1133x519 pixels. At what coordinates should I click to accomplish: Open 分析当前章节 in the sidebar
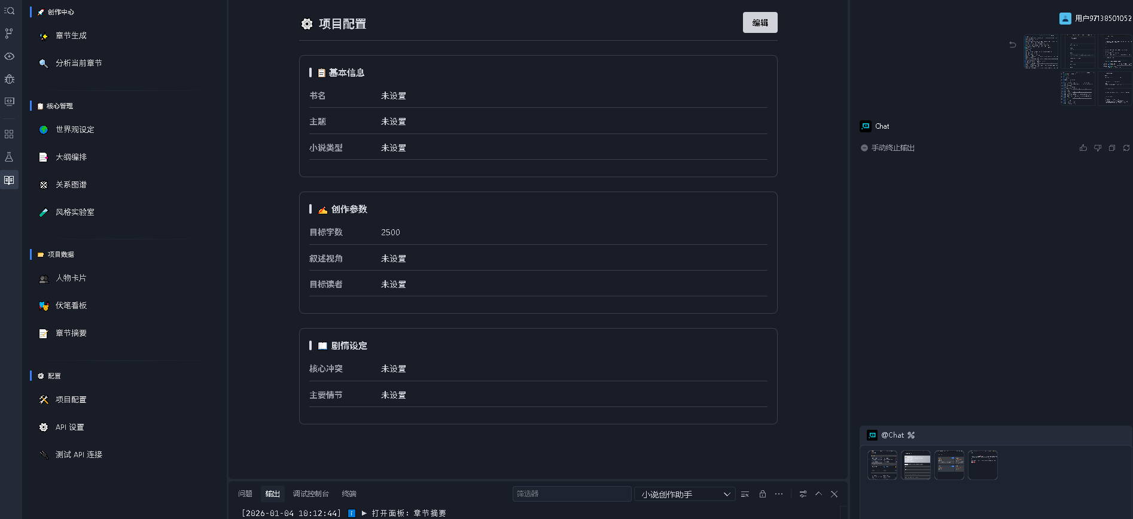point(78,63)
